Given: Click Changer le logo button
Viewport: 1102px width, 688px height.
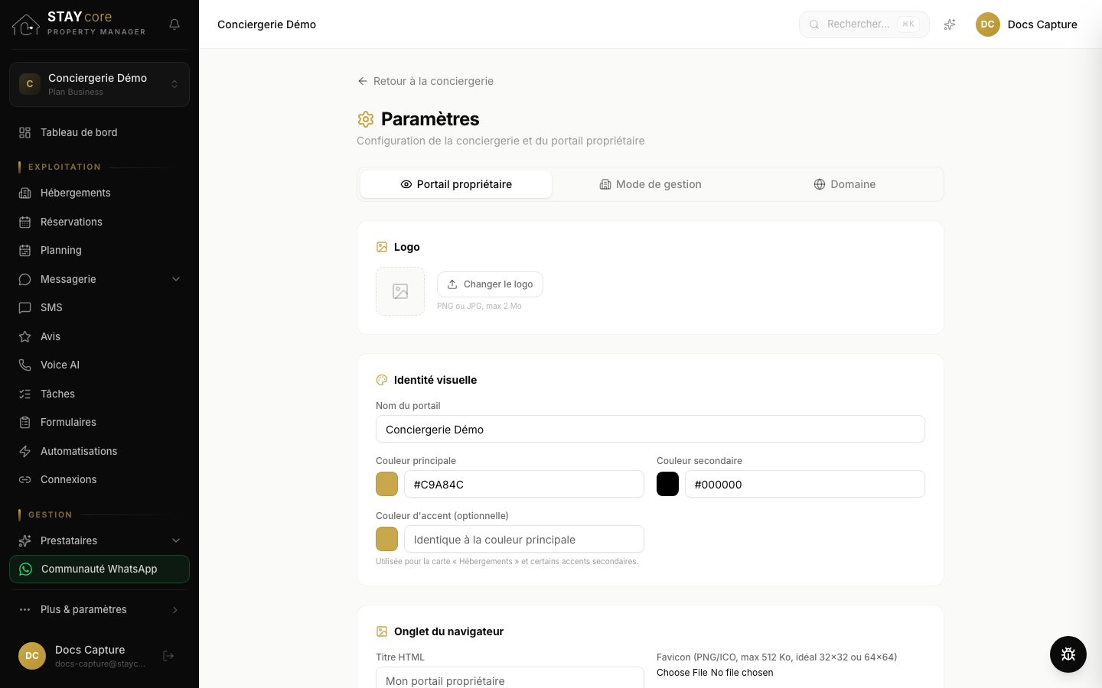Looking at the screenshot, I should coord(490,284).
